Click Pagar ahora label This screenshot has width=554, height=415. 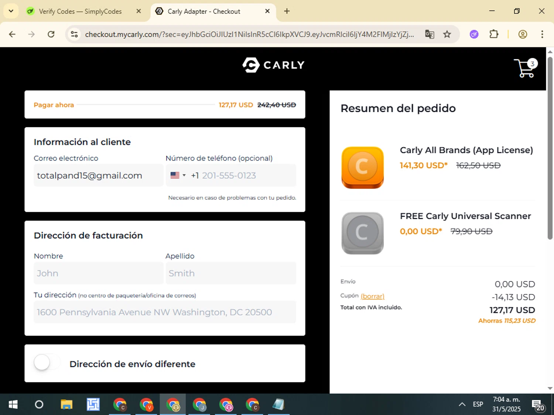tap(54, 105)
